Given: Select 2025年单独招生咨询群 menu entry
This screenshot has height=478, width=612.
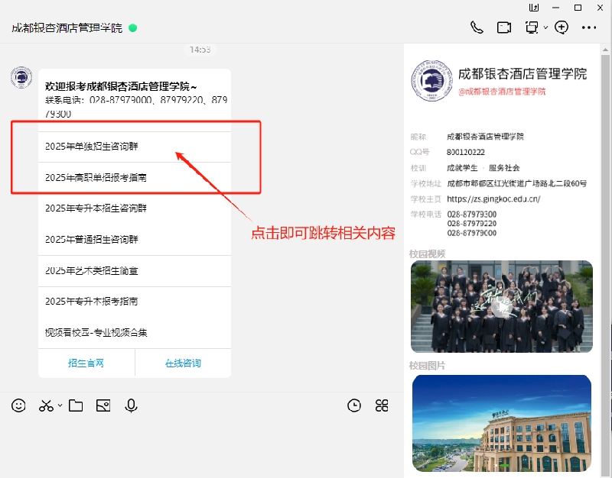Looking at the screenshot, I should [x=92, y=145].
